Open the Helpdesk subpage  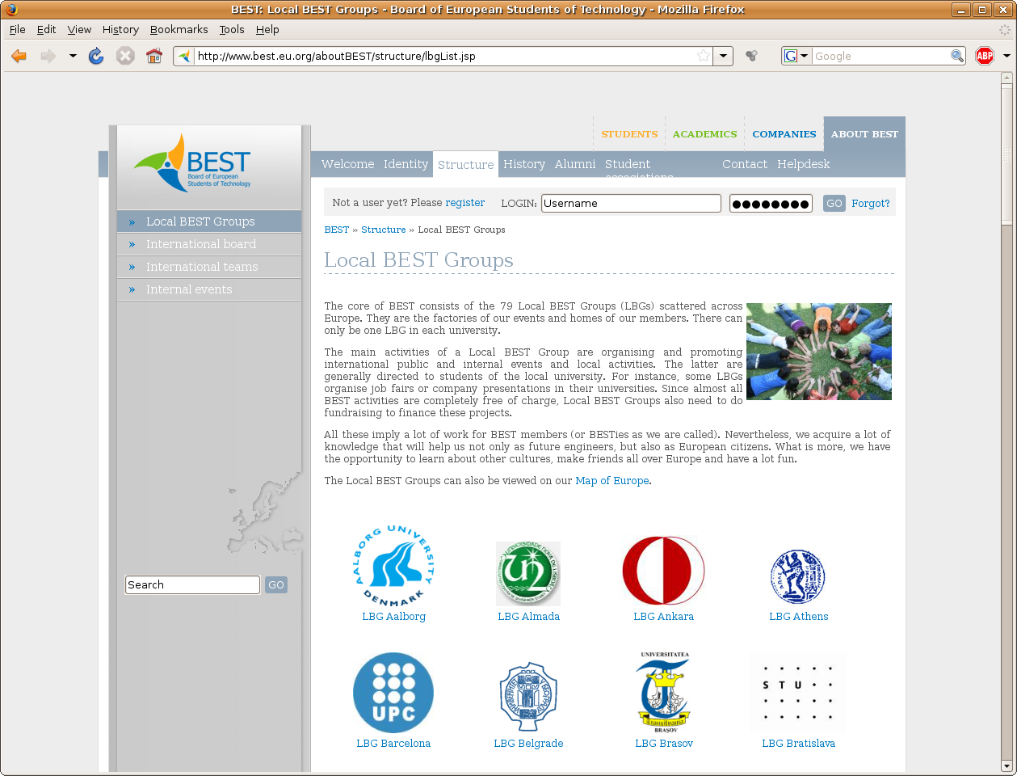(804, 164)
